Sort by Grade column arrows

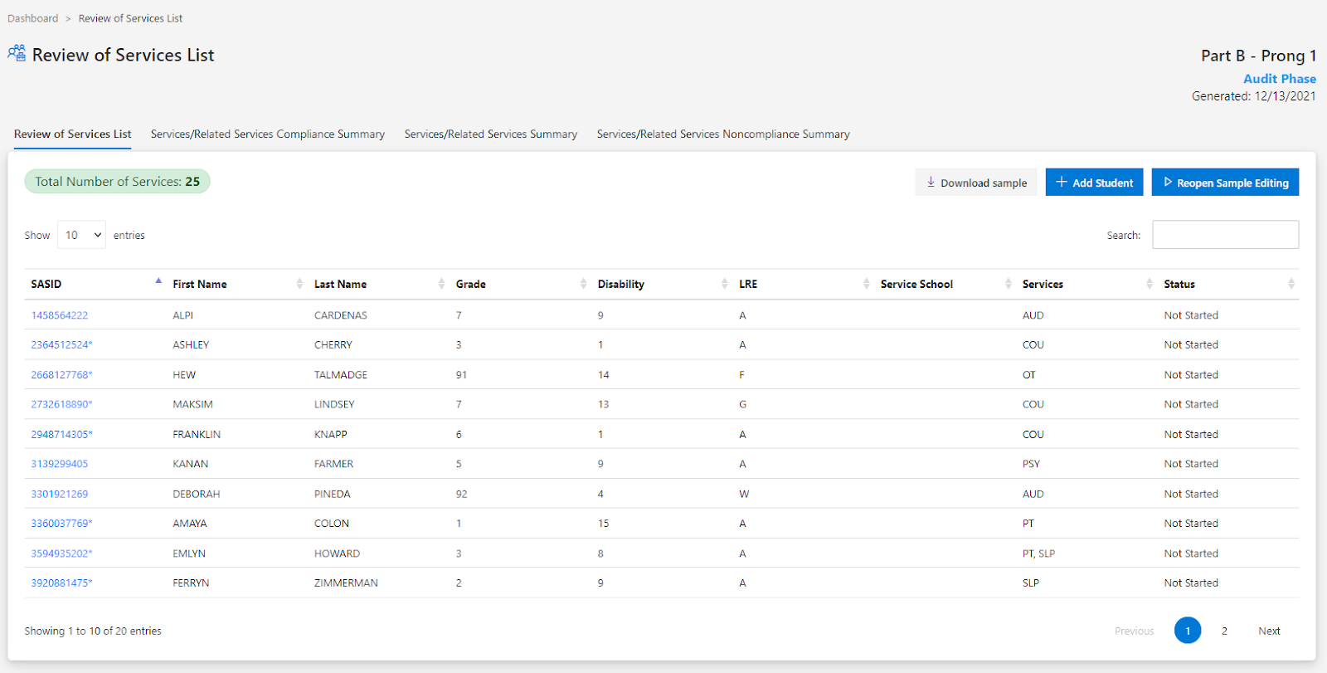point(583,284)
